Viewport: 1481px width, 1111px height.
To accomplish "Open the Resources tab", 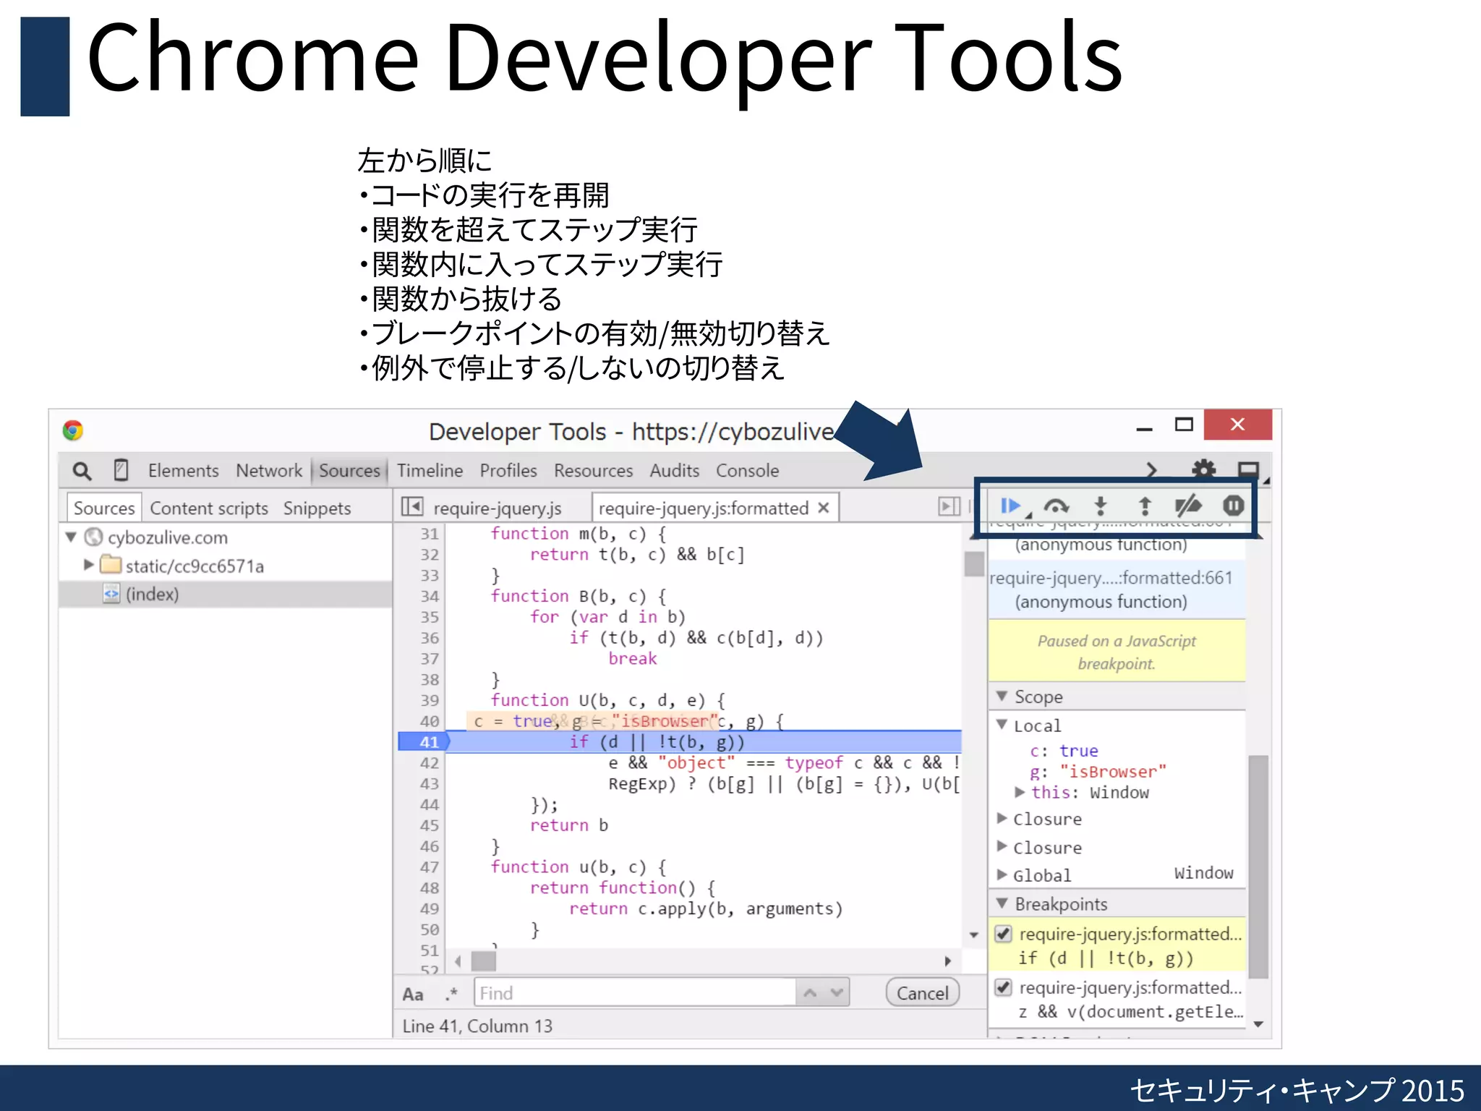I will point(593,471).
